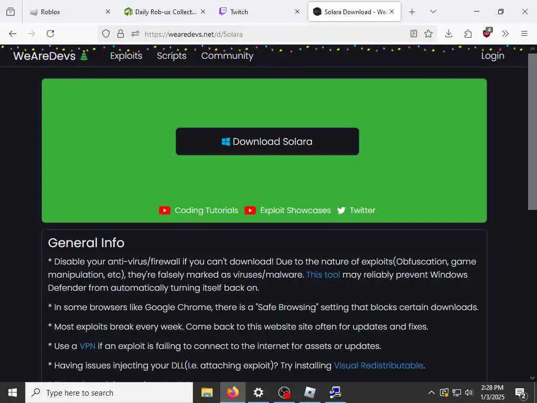Open the Windows Start menu
Screen dimensions: 537x403
click(x=13, y=393)
